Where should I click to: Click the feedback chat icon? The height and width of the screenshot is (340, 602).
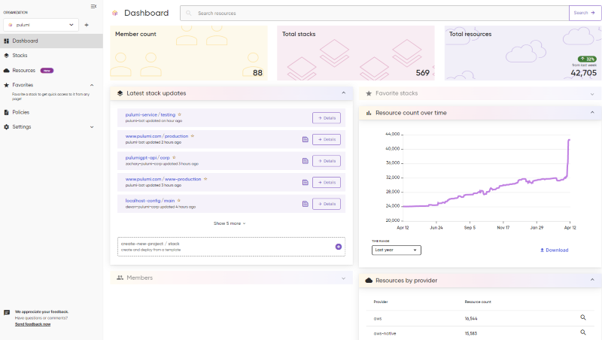pos(7,312)
